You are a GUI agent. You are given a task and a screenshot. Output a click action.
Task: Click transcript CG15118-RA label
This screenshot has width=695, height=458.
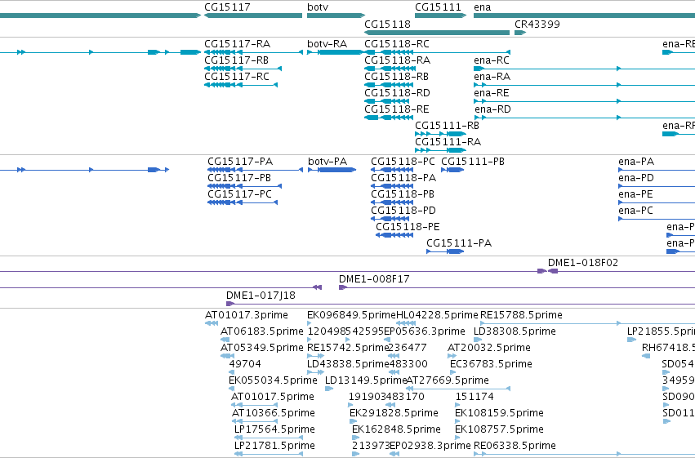point(397,60)
